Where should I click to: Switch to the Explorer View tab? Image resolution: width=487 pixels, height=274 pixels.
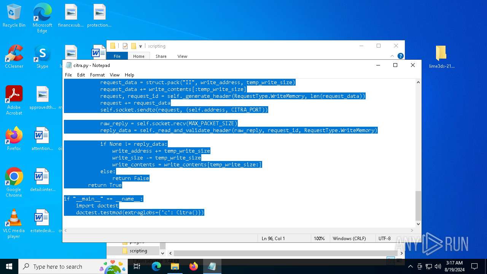(x=182, y=56)
